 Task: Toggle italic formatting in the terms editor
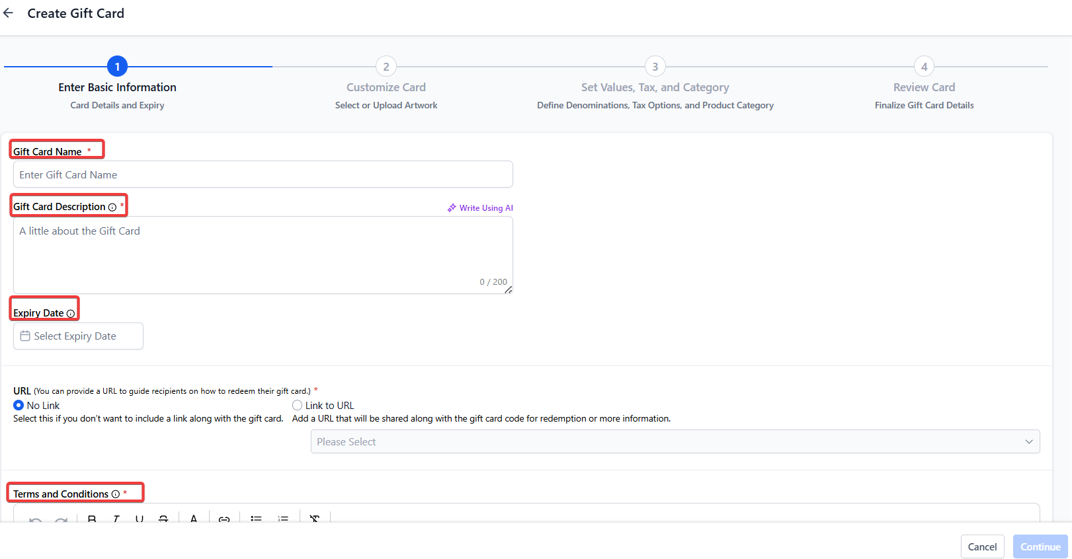(x=116, y=519)
